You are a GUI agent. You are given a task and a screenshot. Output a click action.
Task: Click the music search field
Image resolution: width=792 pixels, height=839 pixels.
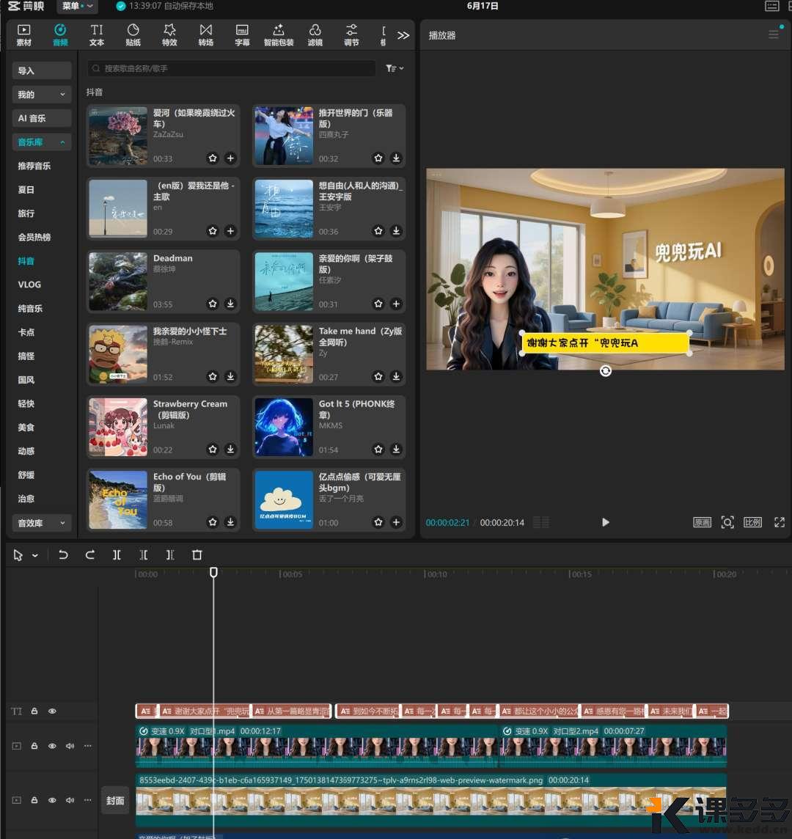(231, 68)
